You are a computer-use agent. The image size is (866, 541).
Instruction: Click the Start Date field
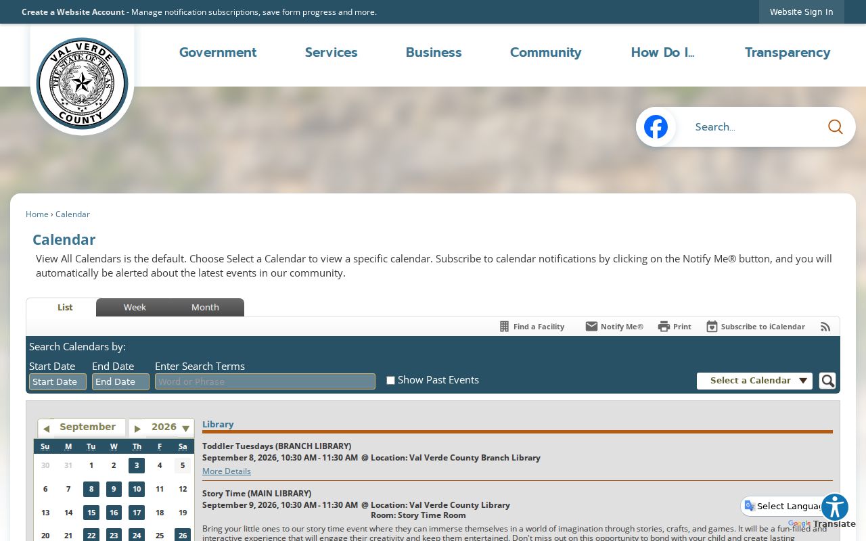(58, 381)
